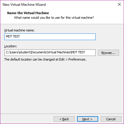Click the default location hint text
Viewport: 124px width, 124px height.
tap(45, 59)
